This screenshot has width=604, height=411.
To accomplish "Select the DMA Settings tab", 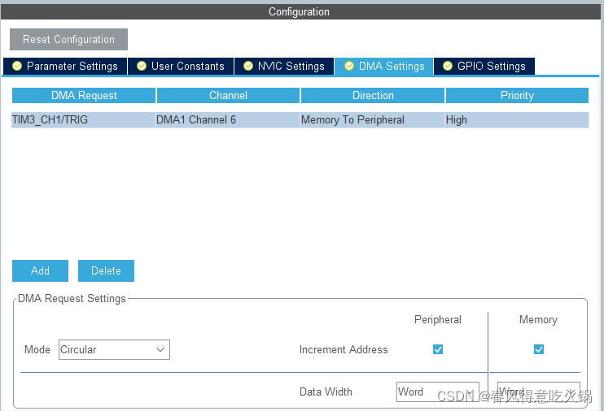I will click(384, 66).
